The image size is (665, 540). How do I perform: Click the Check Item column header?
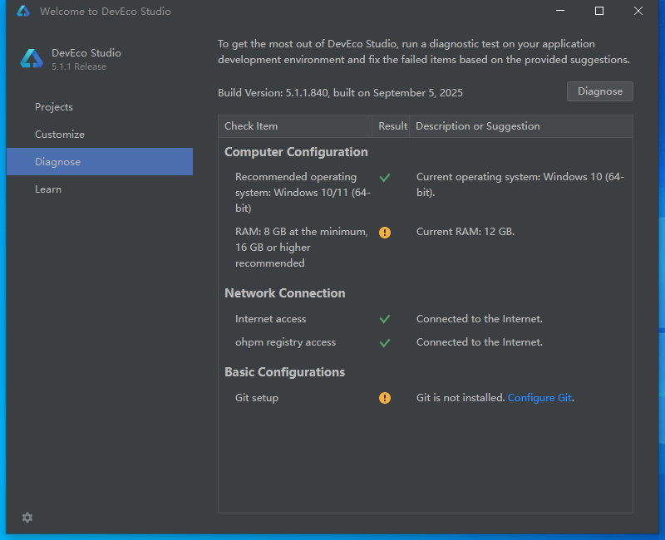click(295, 126)
